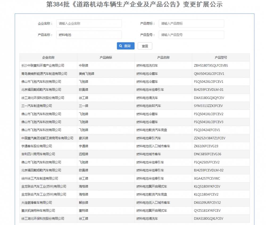Click model ZBH5180TXSQLFCEVBS cell
266x225 pixels.
(x=211, y=66)
